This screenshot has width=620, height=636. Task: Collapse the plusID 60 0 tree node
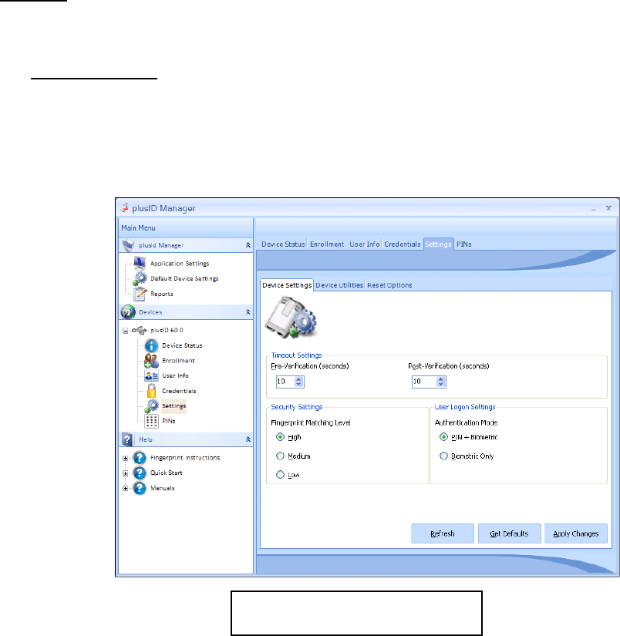click(x=126, y=331)
